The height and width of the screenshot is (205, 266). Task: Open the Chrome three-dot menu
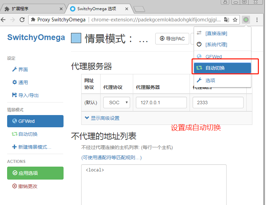[x=257, y=20]
